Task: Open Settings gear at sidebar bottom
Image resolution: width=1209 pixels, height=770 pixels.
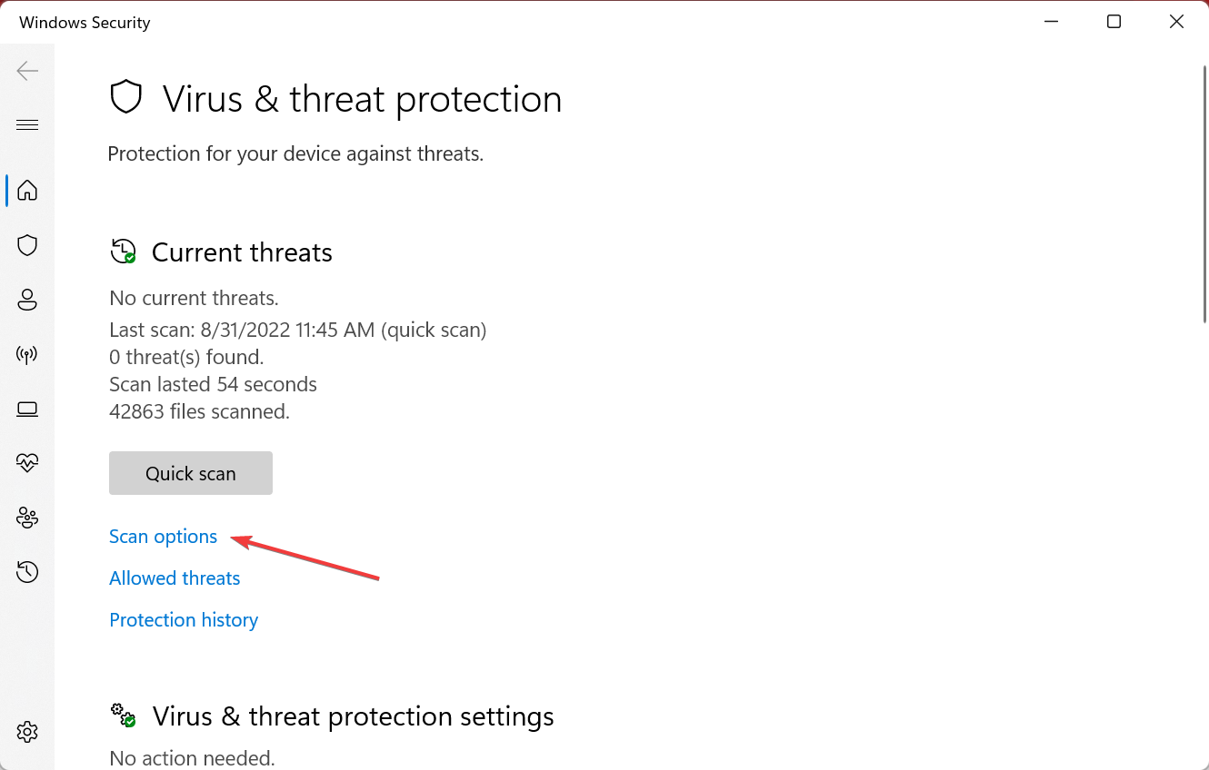Action: click(27, 731)
